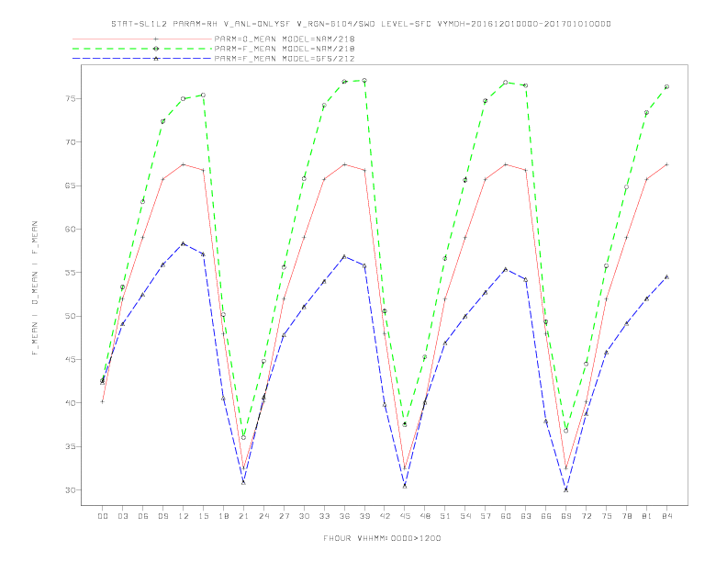727x562 pixels.
Task: Click the green dashed line sample in legend
Action: point(142,49)
